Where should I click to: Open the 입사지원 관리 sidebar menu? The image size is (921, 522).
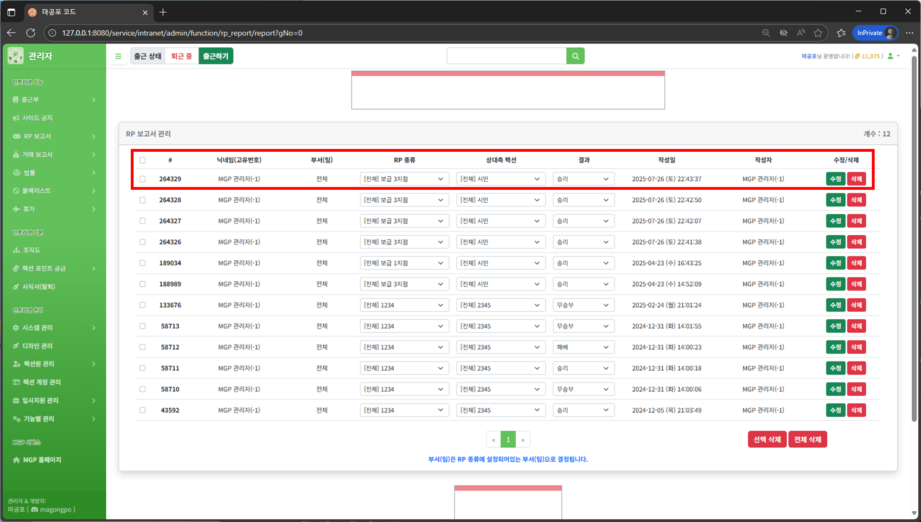pyautogui.click(x=54, y=400)
